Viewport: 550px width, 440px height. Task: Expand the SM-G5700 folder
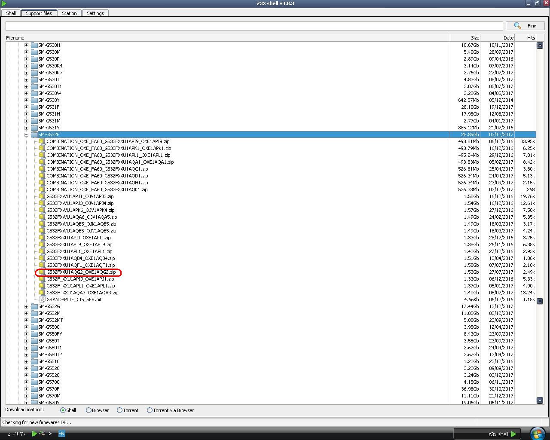pos(27,382)
